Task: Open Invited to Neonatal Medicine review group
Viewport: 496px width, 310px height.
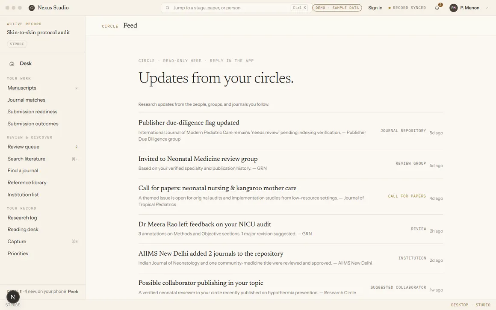Action: 198,159
